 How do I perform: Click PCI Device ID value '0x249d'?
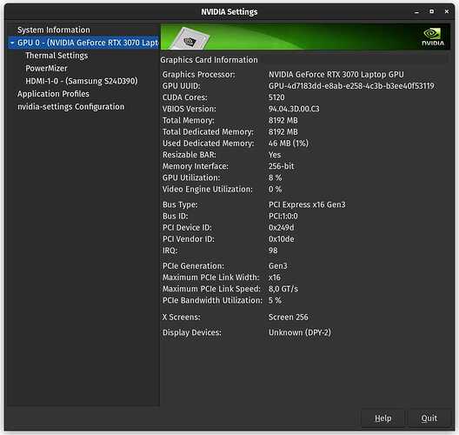[281, 228]
